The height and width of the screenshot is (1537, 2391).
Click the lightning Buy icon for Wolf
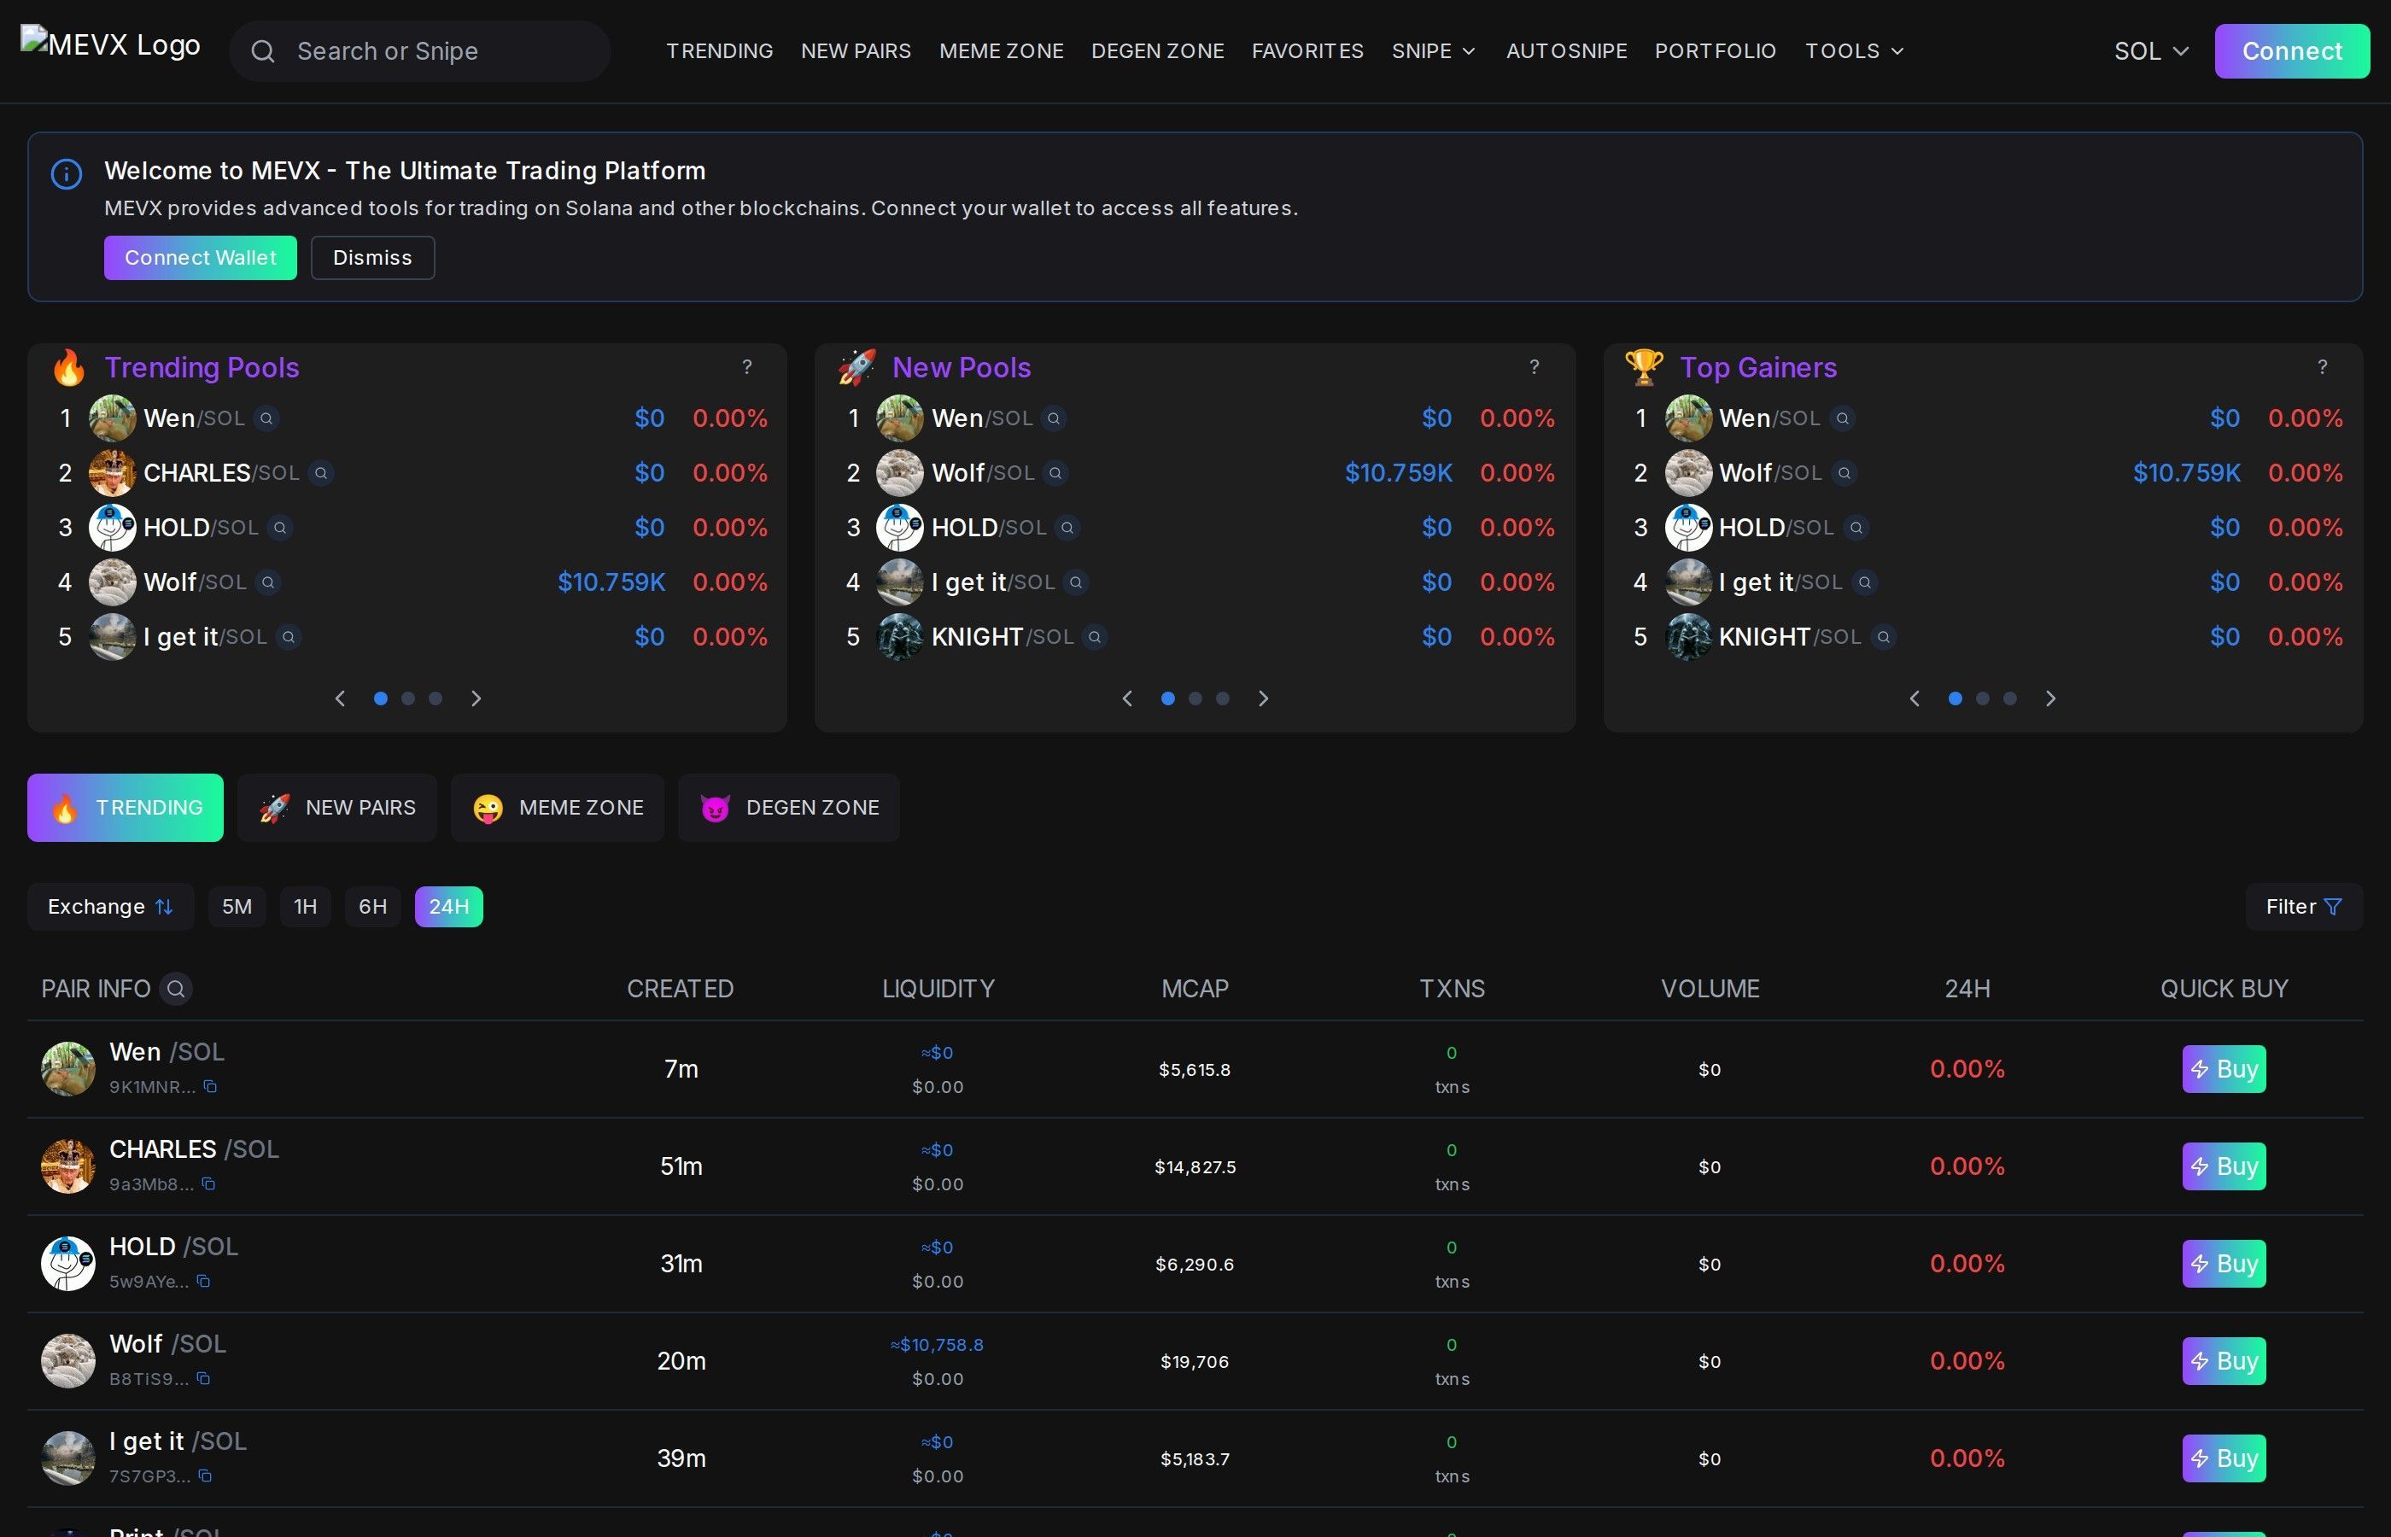(2200, 1359)
